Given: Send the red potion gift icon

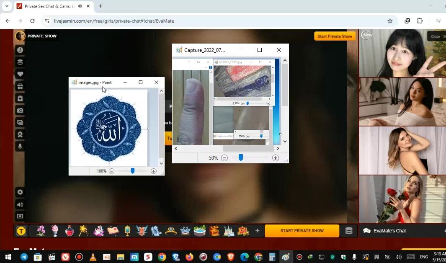Looking at the screenshot, I should coord(70,231).
